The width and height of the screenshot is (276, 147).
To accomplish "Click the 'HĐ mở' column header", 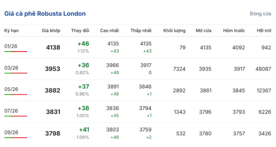I will pyautogui.click(x=264, y=30).
